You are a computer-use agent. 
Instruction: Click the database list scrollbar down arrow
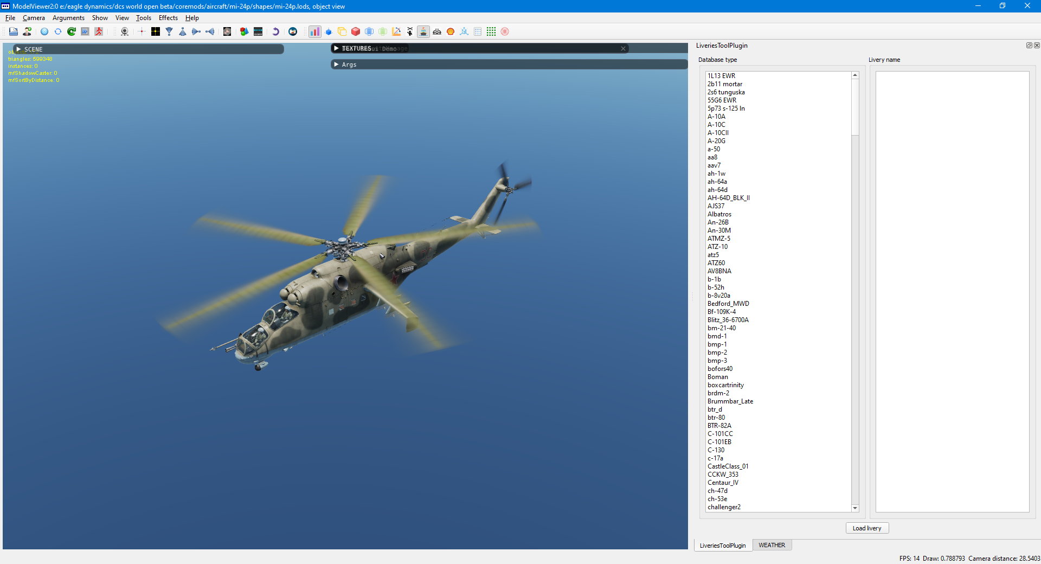[855, 508]
